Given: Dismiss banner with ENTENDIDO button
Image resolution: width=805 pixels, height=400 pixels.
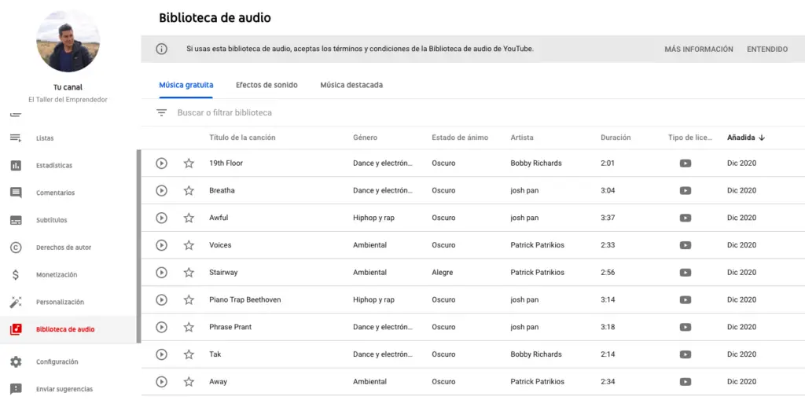Looking at the screenshot, I should pos(767,50).
